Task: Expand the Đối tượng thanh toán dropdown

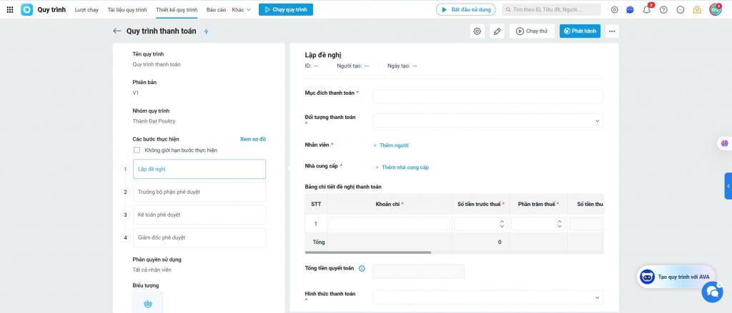Action: pyautogui.click(x=488, y=120)
